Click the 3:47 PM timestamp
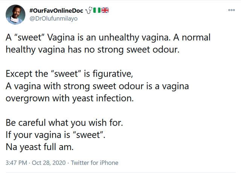 [16, 163]
